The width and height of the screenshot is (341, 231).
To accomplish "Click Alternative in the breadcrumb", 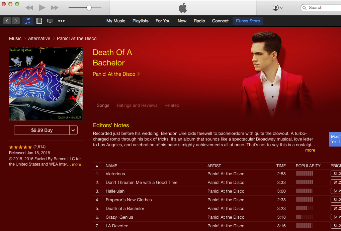I will pyautogui.click(x=39, y=38).
